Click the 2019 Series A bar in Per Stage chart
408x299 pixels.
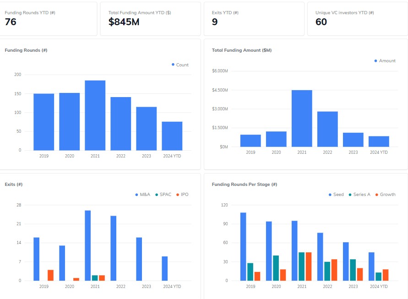tap(250, 272)
